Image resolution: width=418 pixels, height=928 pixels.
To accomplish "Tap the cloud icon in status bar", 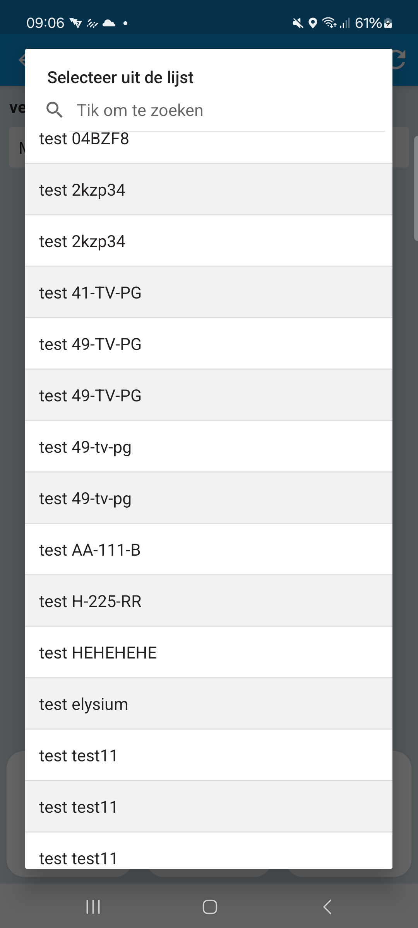I will point(109,23).
